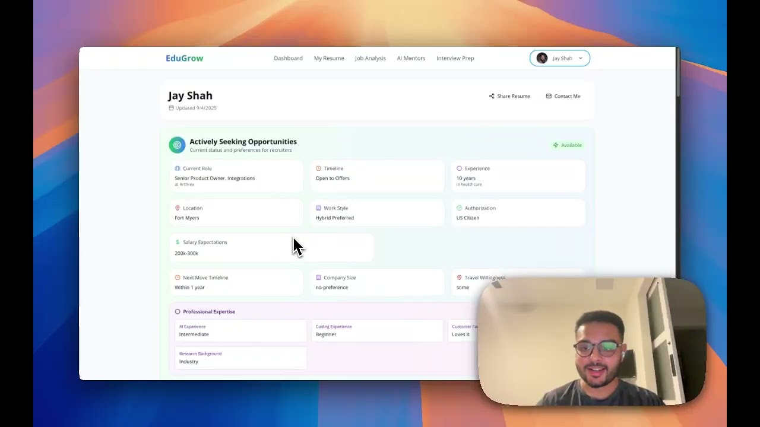Click the pin icon beside Travel Willingness
This screenshot has height=427, width=760.
click(x=459, y=278)
